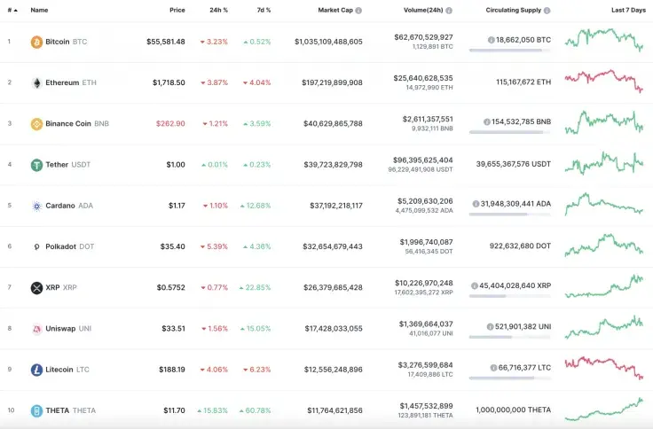The height and width of the screenshot is (429, 653).
Task: Click the Cardano logo icon
Action: tap(36, 206)
